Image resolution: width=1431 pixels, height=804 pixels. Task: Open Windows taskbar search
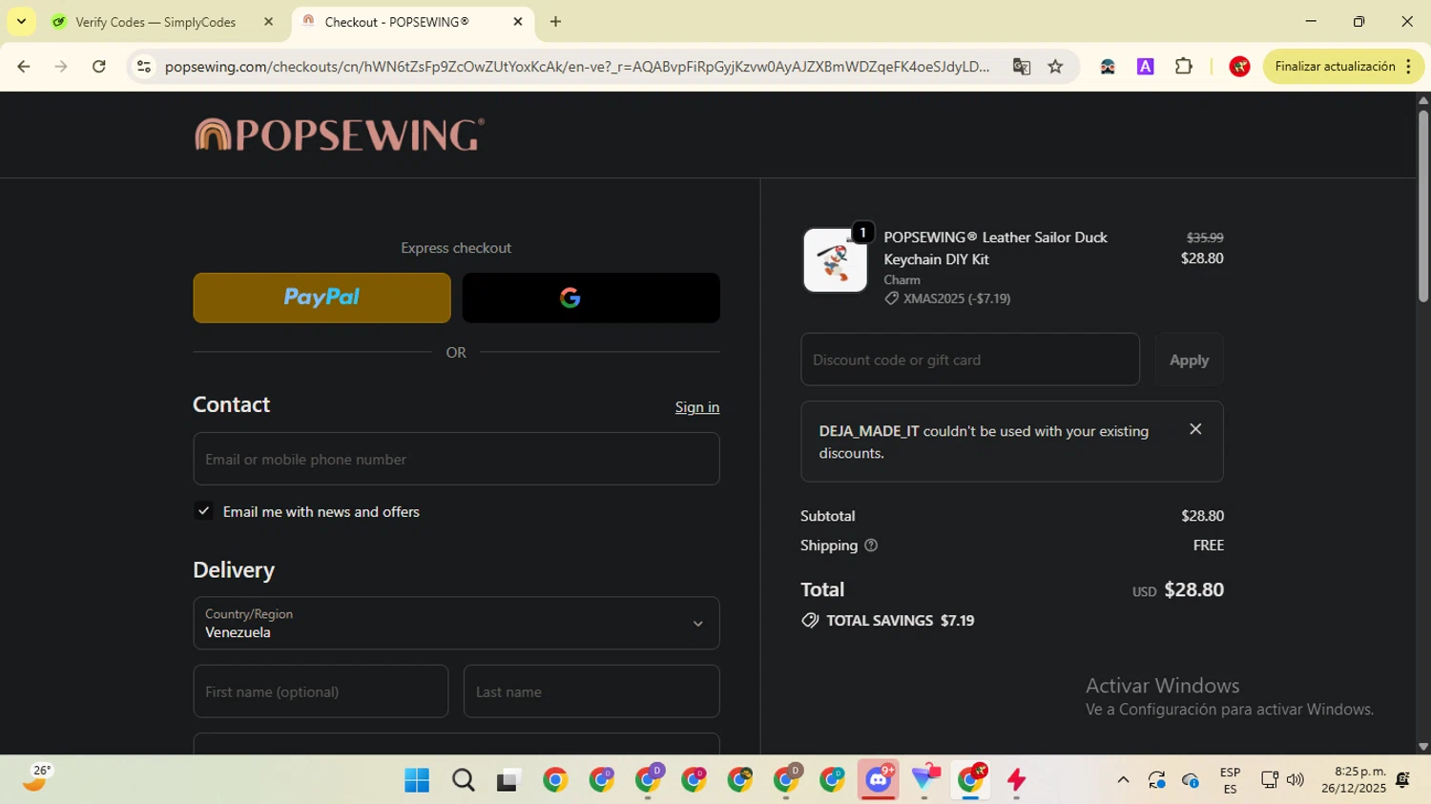(464, 780)
